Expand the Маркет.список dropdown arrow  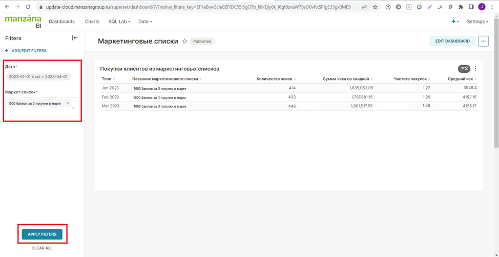[x=73, y=108]
